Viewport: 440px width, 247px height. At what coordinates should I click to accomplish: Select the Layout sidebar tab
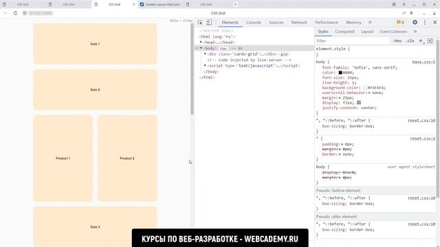367,32
